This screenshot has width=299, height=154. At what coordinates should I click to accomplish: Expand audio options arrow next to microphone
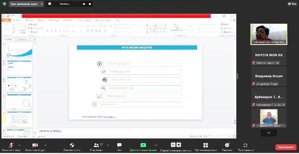[x=19, y=145]
